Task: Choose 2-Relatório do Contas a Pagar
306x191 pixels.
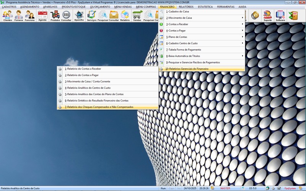Action: (x=108, y=75)
